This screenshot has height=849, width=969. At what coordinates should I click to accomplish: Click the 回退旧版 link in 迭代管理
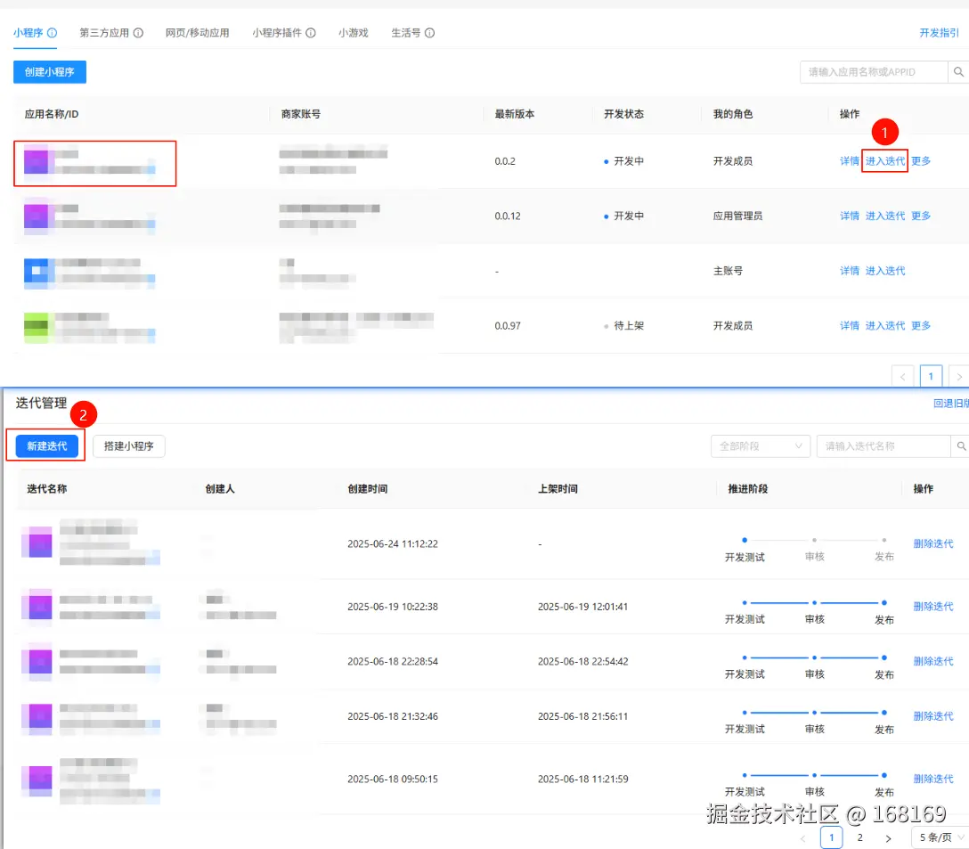951,404
